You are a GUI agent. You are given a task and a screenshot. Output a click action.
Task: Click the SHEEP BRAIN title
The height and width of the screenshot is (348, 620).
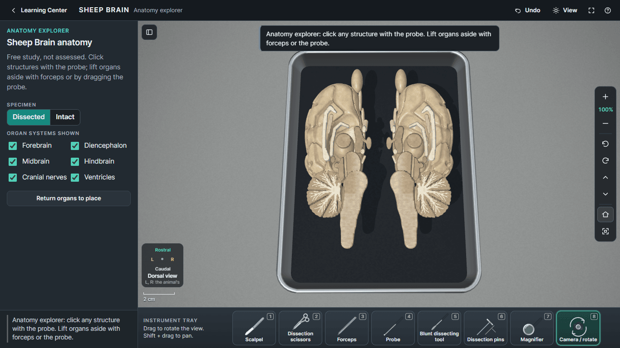click(x=104, y=10)
